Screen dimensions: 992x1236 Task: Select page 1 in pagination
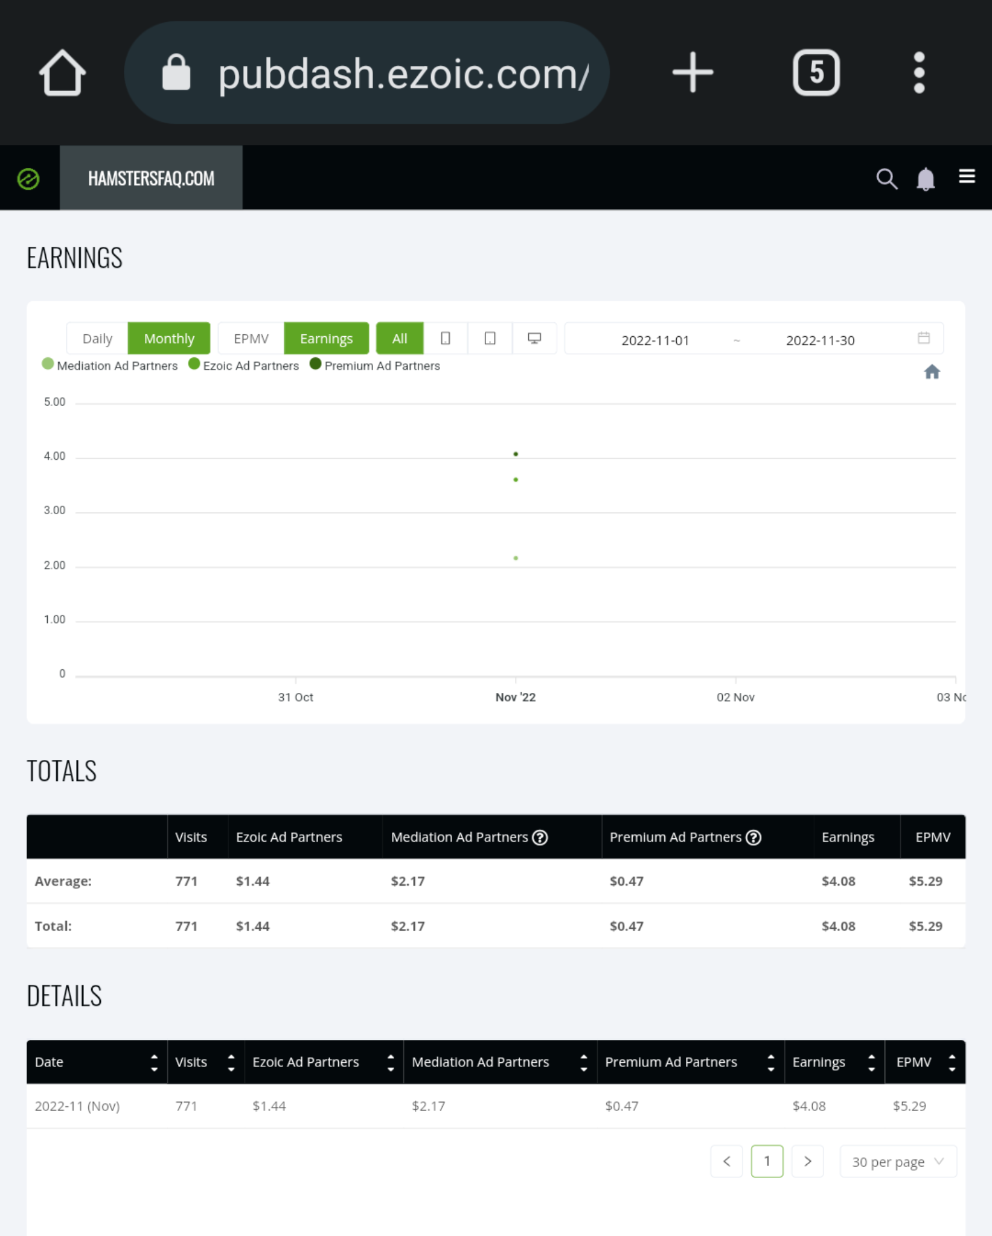[767, 1162]
